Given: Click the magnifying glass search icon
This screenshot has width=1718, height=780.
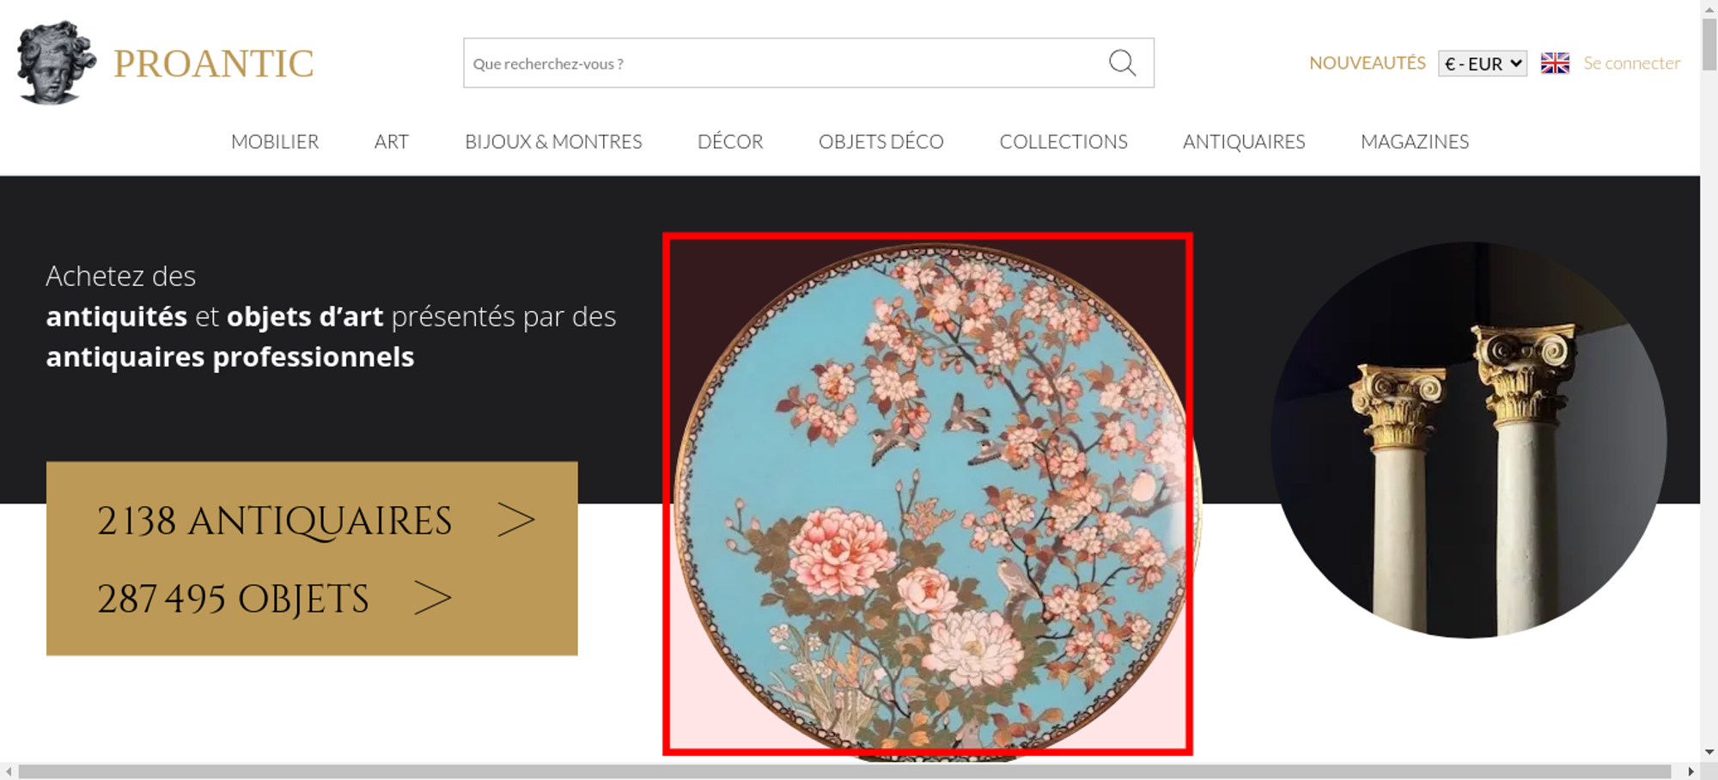Looking at the screenshot, I should pyautogui.click(x=1122, y=63).
